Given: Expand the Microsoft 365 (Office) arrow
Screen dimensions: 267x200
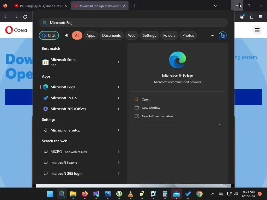Looking at the screenshot, I should tap(119, 109).
